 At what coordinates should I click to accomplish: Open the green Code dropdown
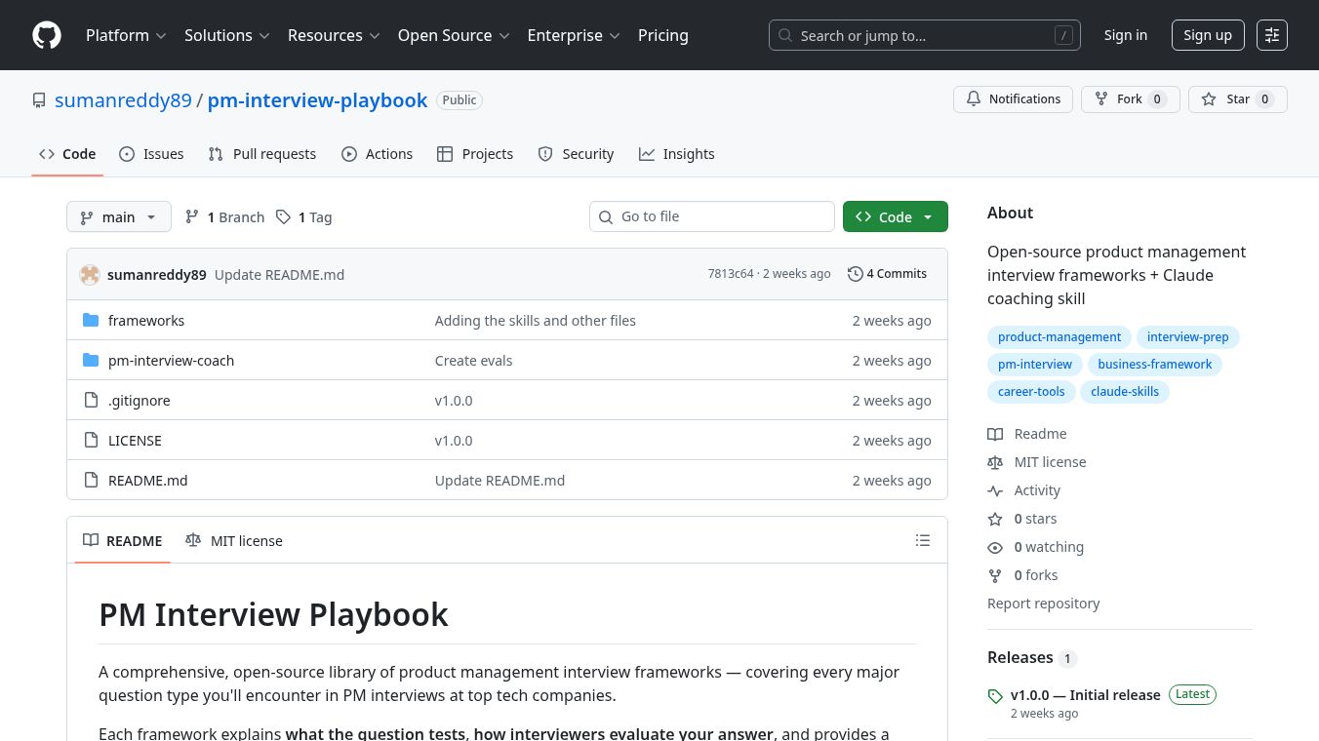point(895,216)
